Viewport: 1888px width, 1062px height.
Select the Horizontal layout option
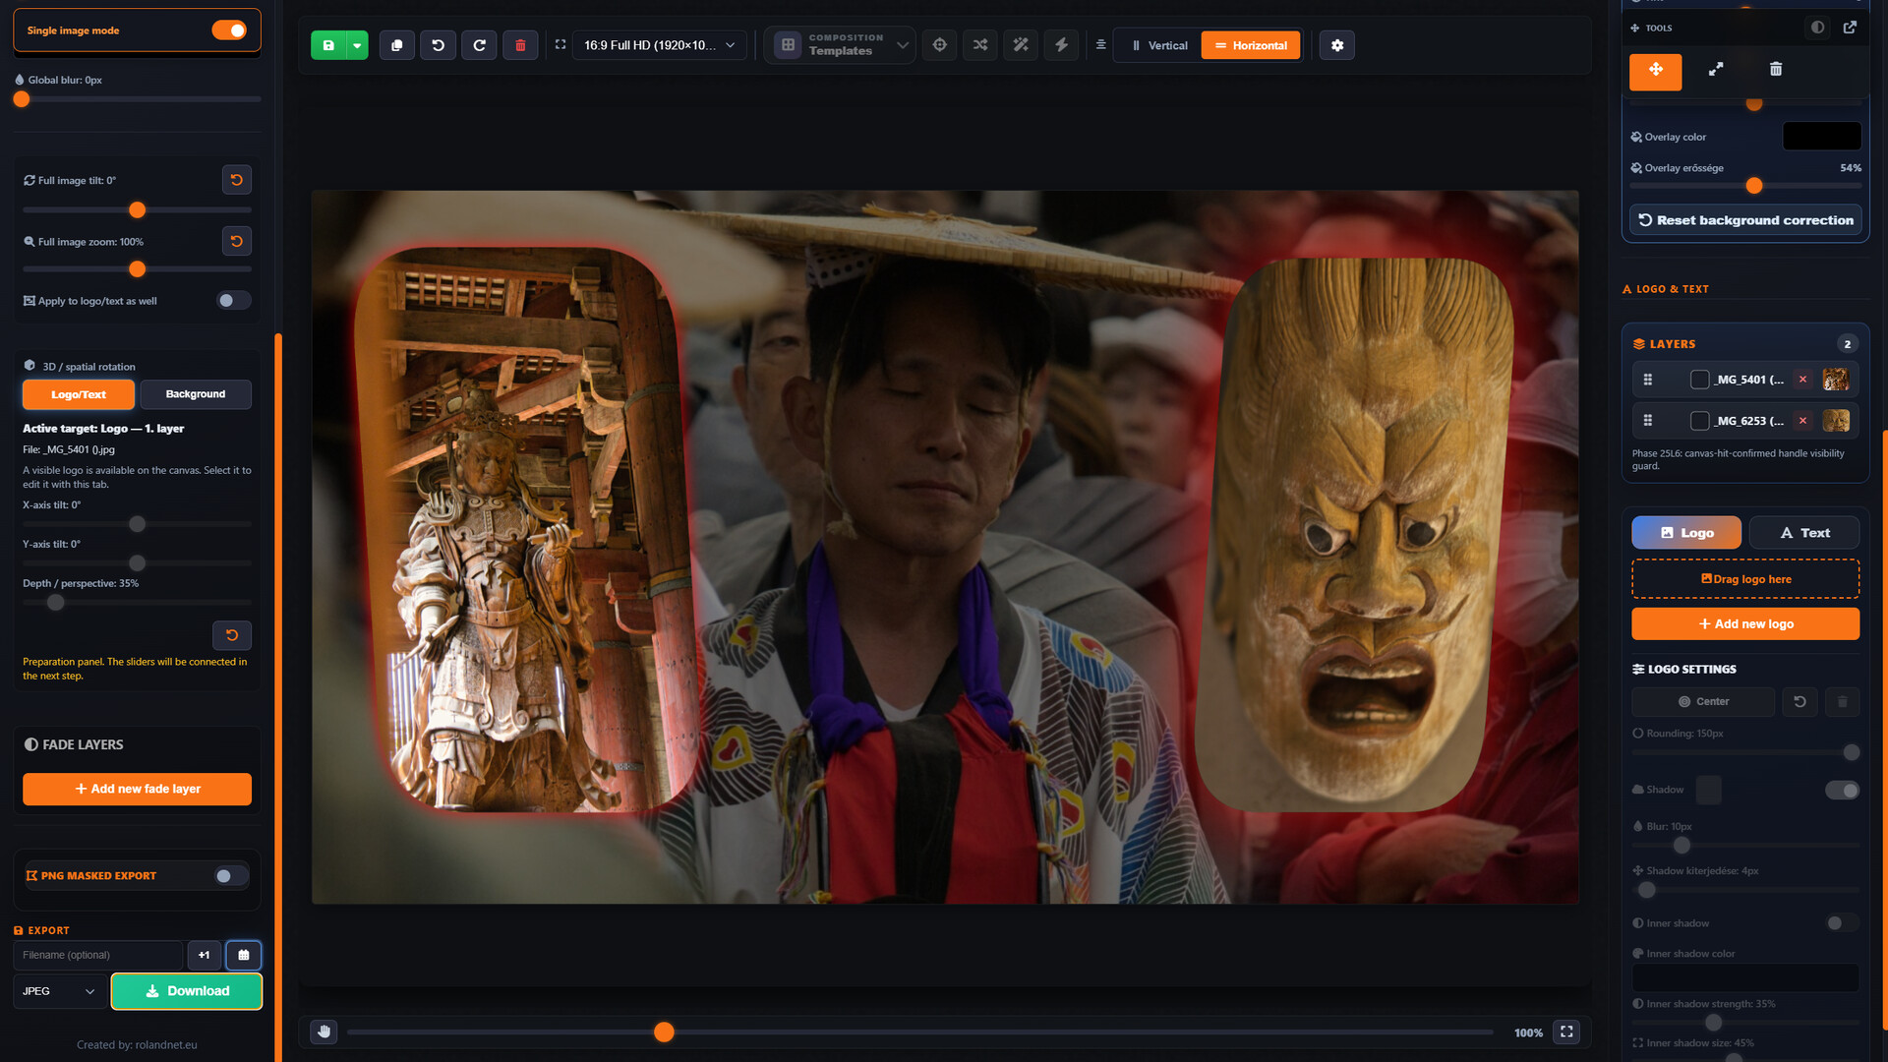pyautogui.click(x=1251, y=45)
